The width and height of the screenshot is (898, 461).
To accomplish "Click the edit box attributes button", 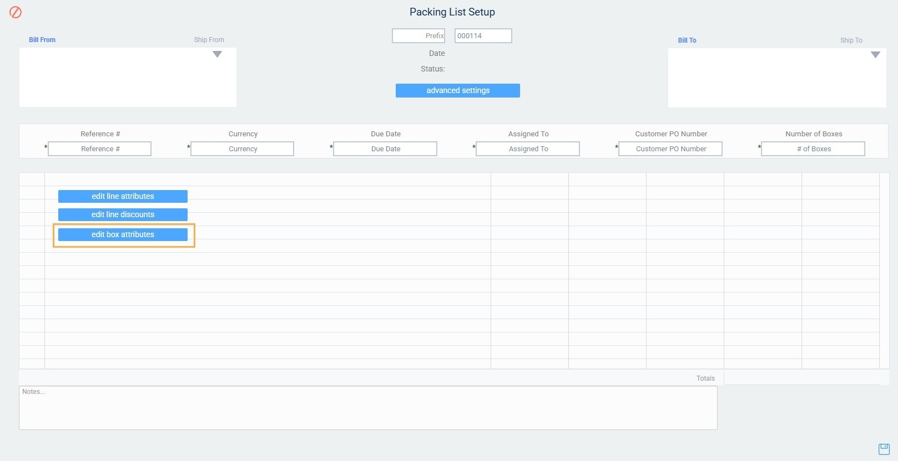I will click(123, 234).
